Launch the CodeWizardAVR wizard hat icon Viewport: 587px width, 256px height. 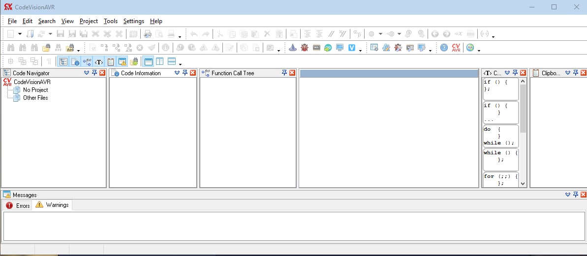293,48
